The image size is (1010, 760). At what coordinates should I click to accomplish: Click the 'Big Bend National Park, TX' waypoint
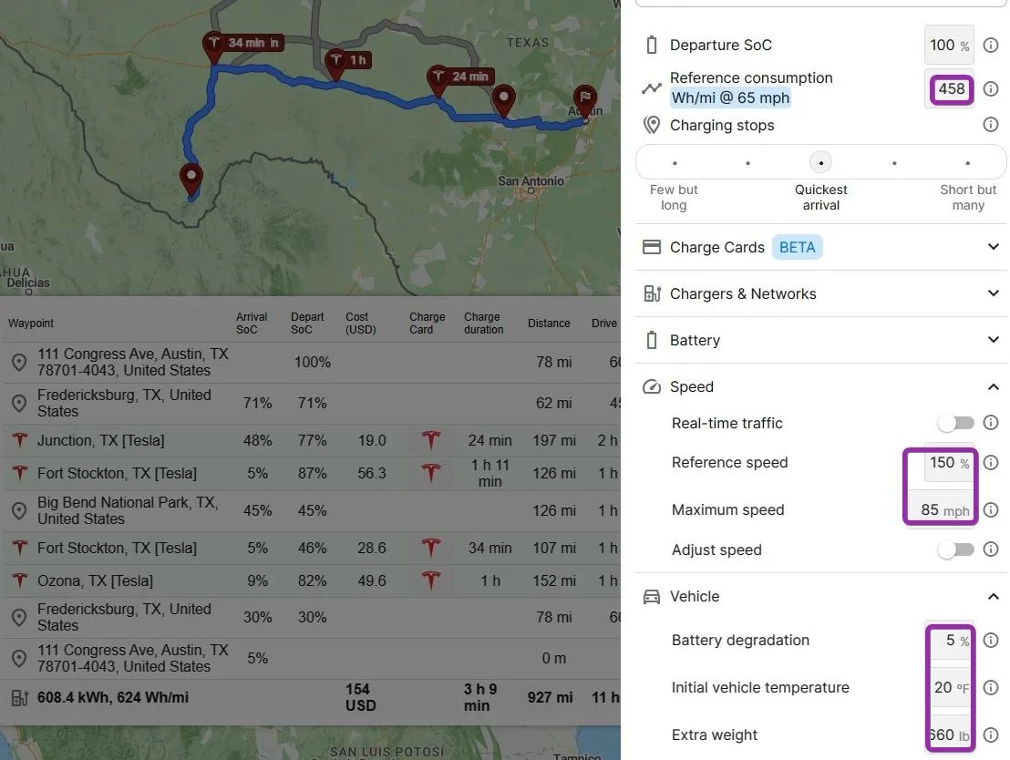(128, 510)
